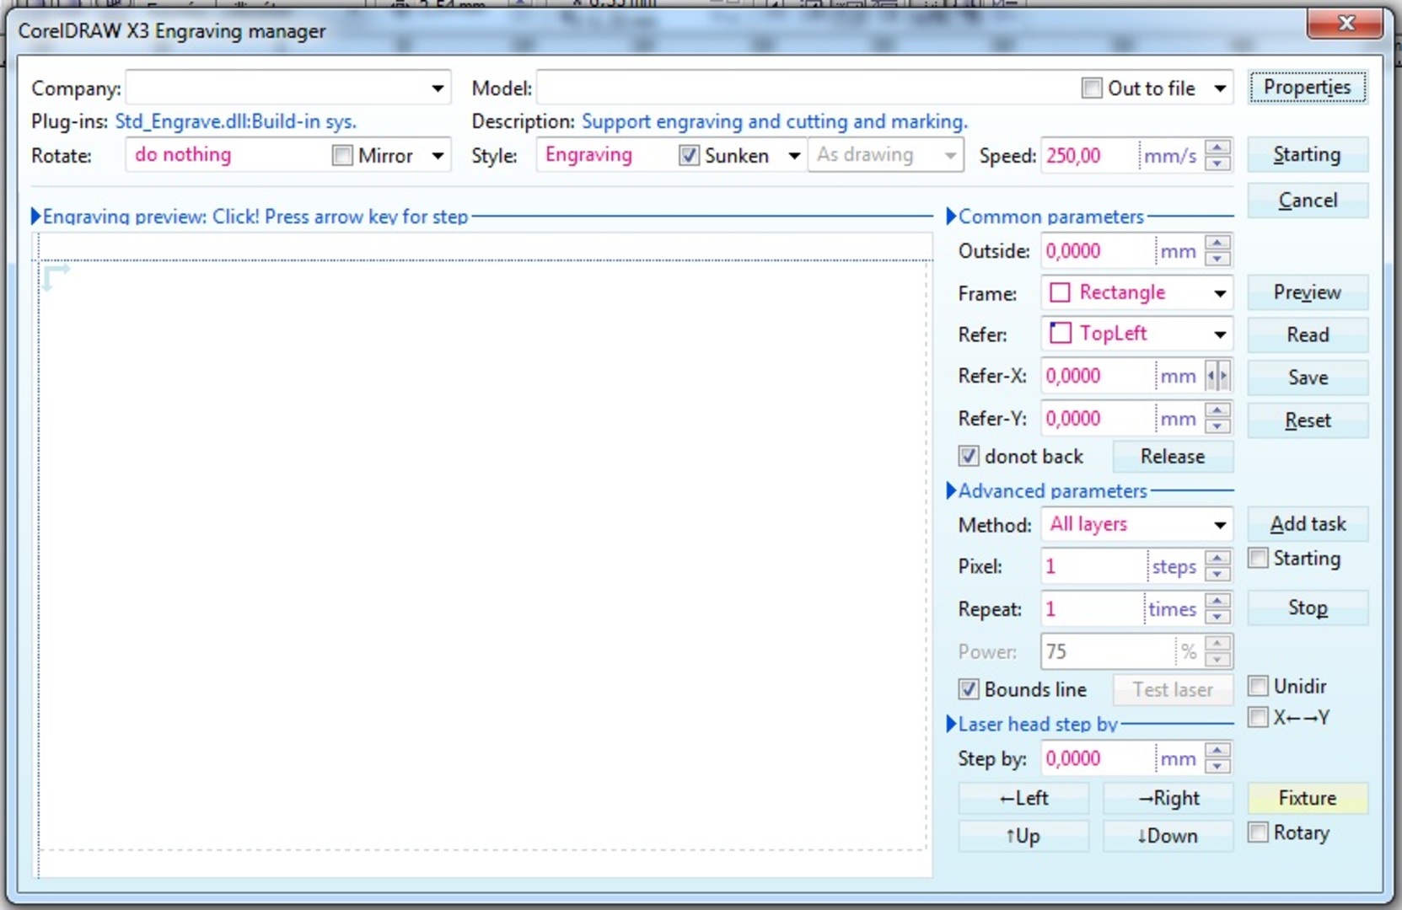This screenshot has width=1402, height=910.
Task: Click the Repeat input field
Action: (1093, 608)
